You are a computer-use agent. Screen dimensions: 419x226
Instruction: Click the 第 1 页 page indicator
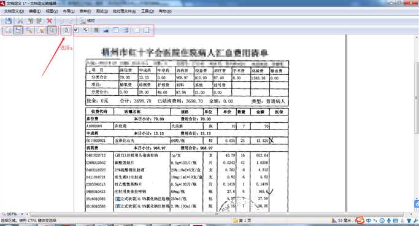[242, 220]
